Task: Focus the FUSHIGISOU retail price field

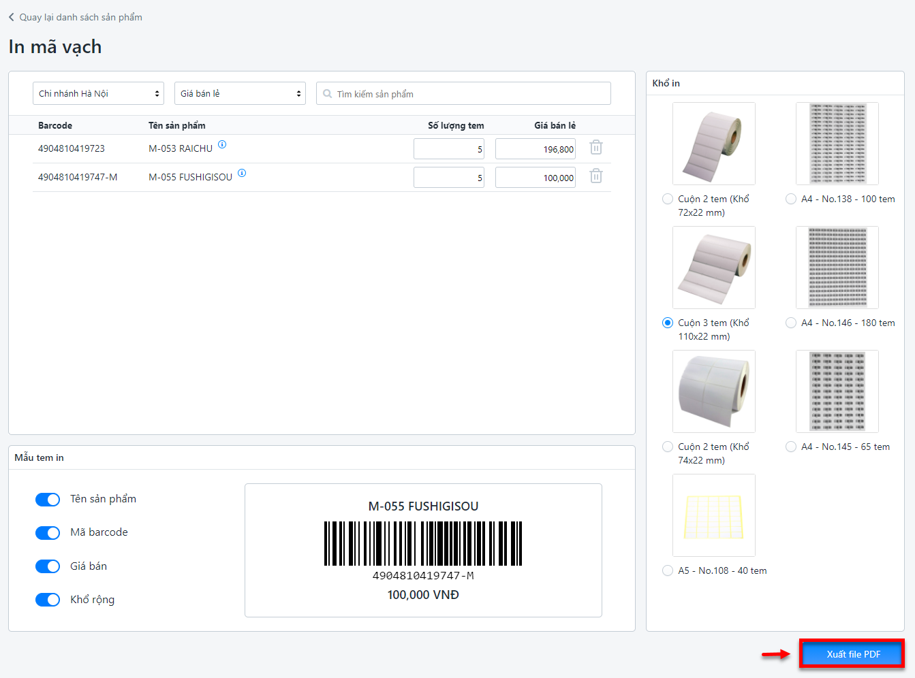Action: coord(535,178)
